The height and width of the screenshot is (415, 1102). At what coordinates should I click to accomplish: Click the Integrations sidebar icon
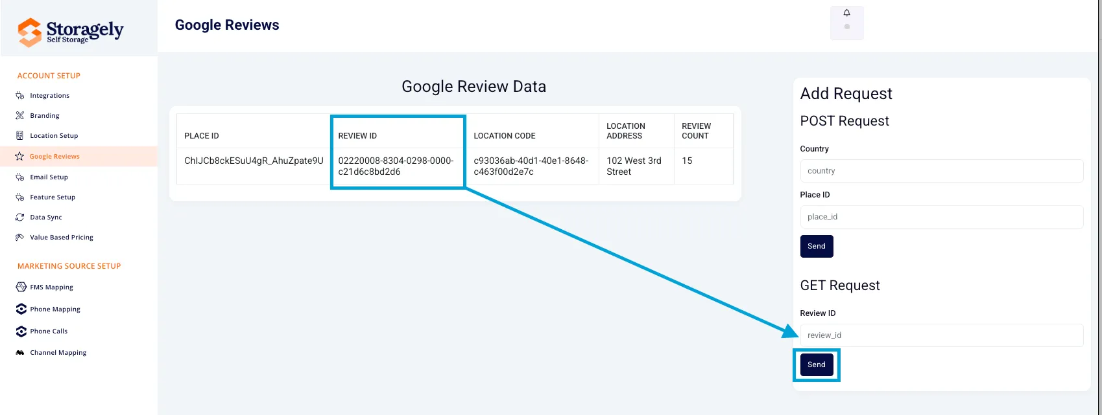[20, 96]
